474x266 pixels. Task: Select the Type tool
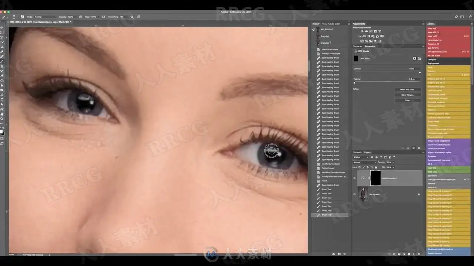tap(2, 100)
